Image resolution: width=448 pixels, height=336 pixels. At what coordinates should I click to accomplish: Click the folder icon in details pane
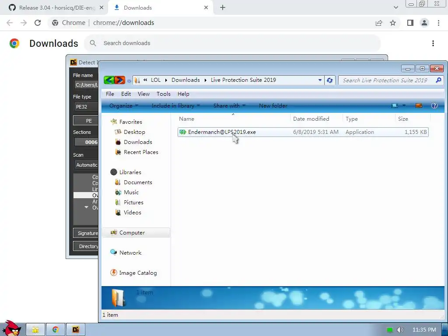pos(118,298)
